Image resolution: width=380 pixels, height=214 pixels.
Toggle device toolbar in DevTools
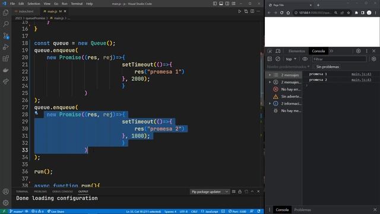pos(278,51)
